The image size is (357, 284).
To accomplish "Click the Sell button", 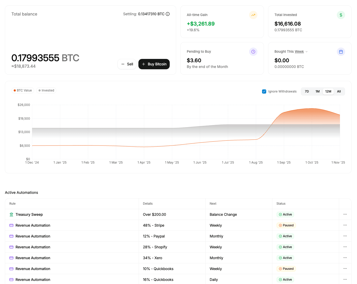I will (127, 64).
